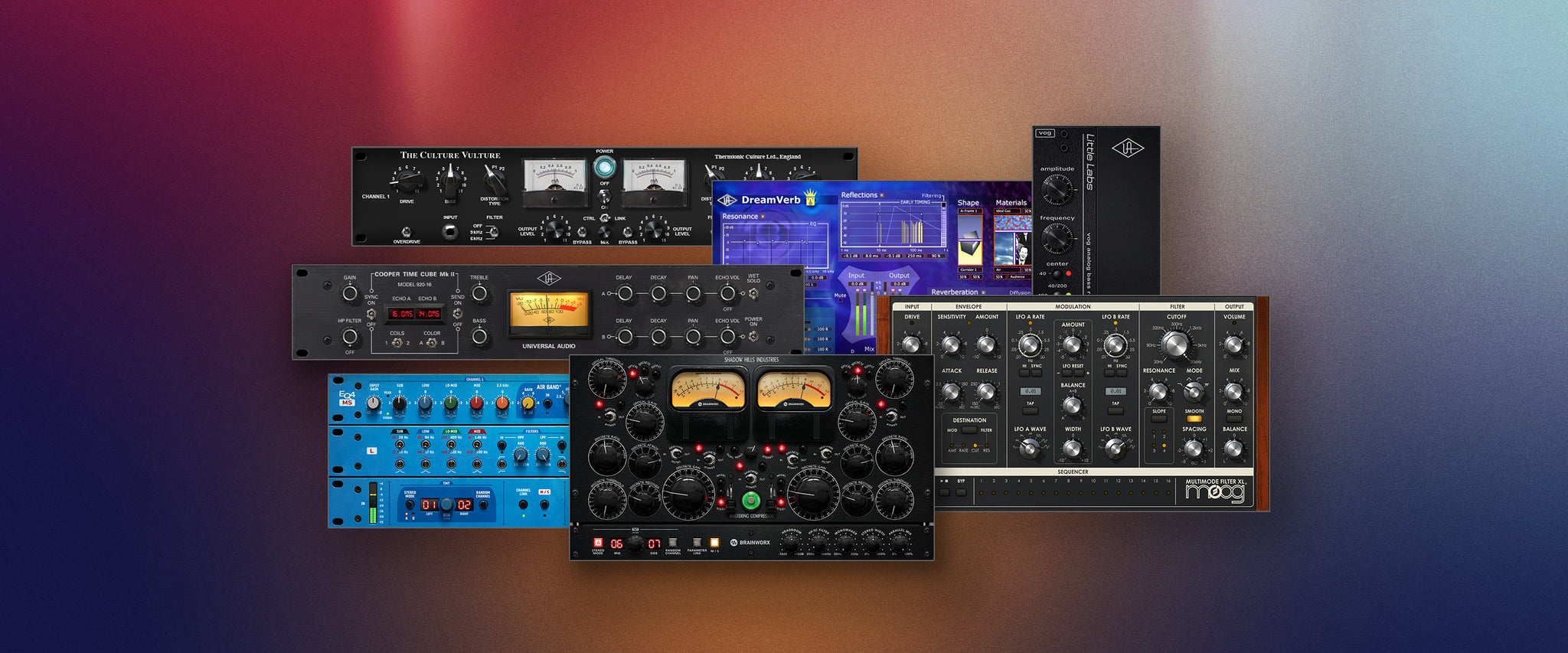1568x653 pixels.
Task: Click the Moog filter Smooth button
Action: (x=1194, y=419)
